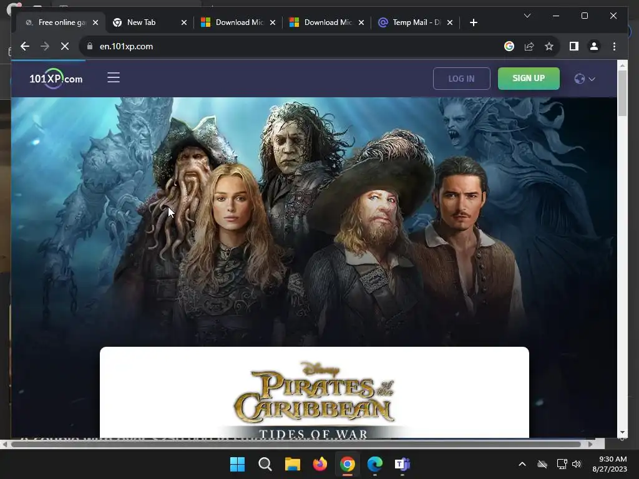Click the scroll down arrow
The height and width of the screenshot is (479, 639).
coord(622,432)
